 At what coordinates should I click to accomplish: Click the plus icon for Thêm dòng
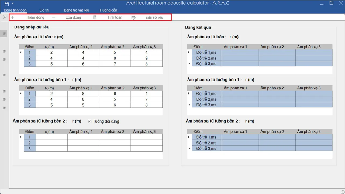click(12, 17)
